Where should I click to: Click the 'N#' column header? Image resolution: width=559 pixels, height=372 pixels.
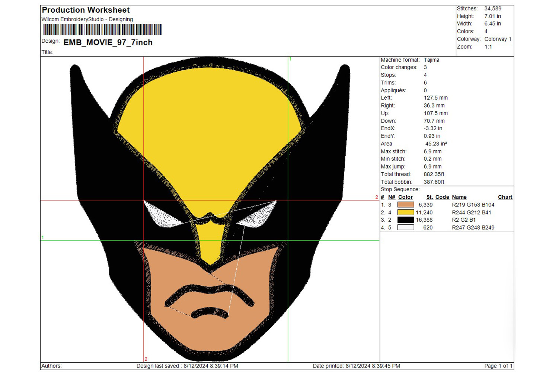click(392, 197)
